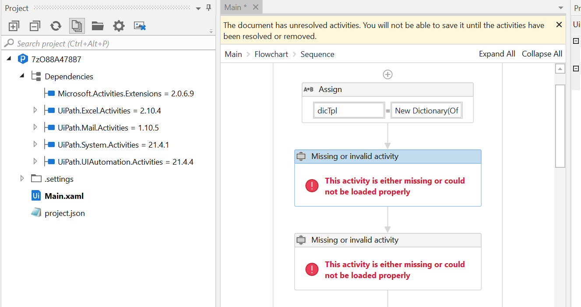Screen dimensions: 581x307
Task: Click the Search project field
Action: click(x=108, y=43)
